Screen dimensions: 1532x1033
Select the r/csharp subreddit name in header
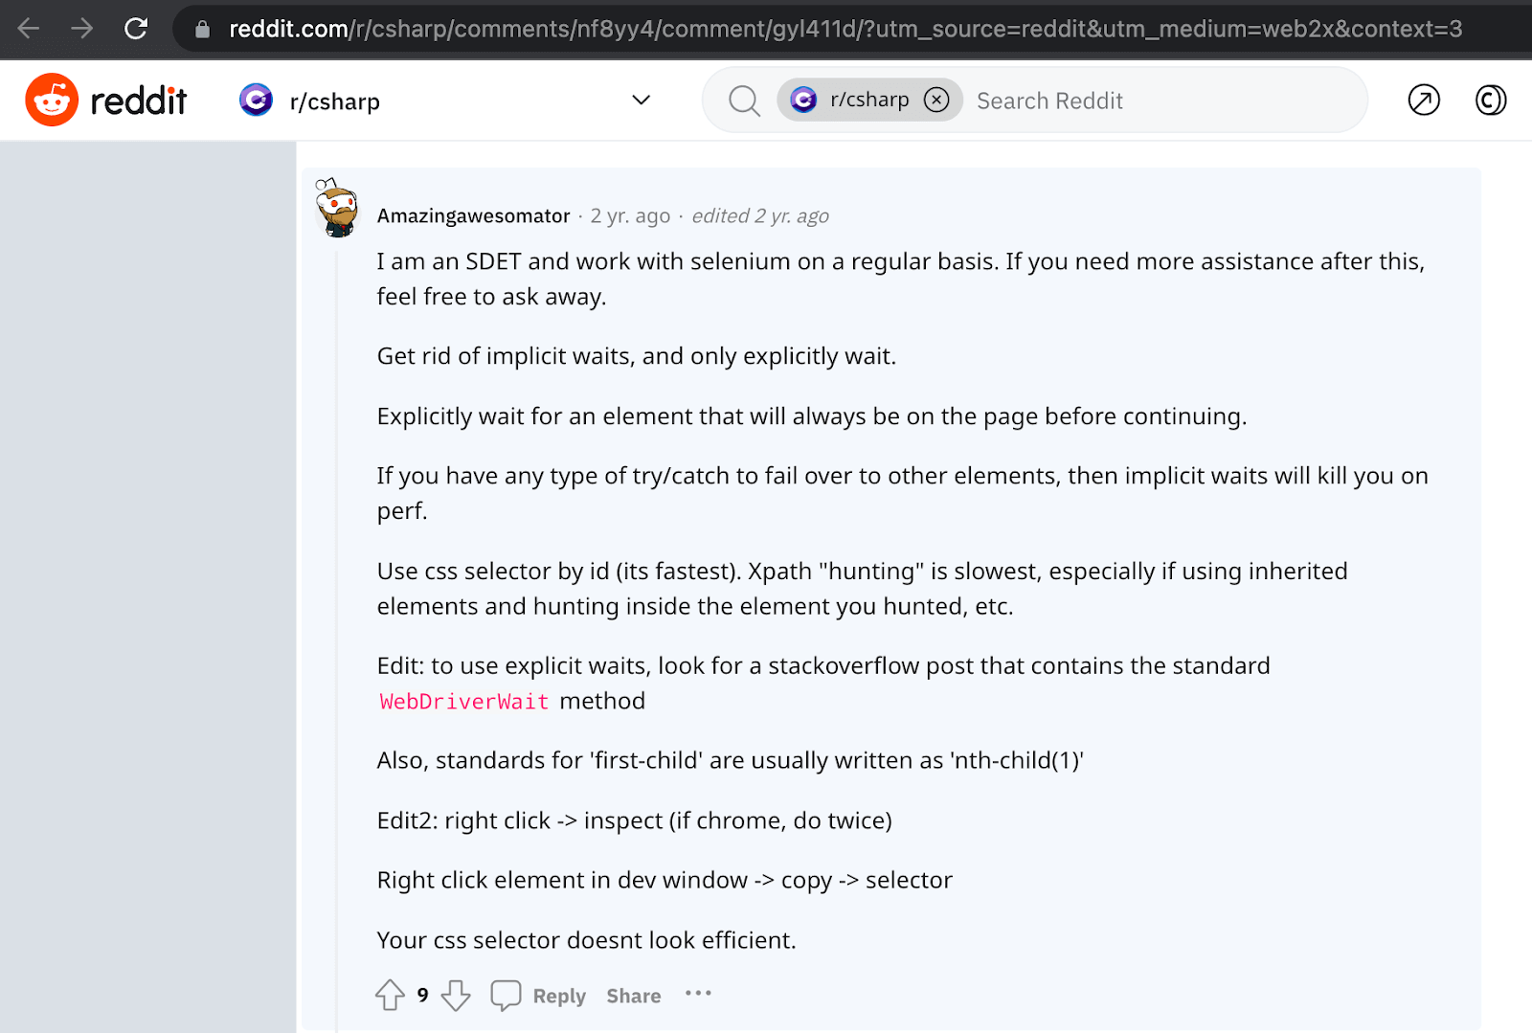tap(334, 100)
